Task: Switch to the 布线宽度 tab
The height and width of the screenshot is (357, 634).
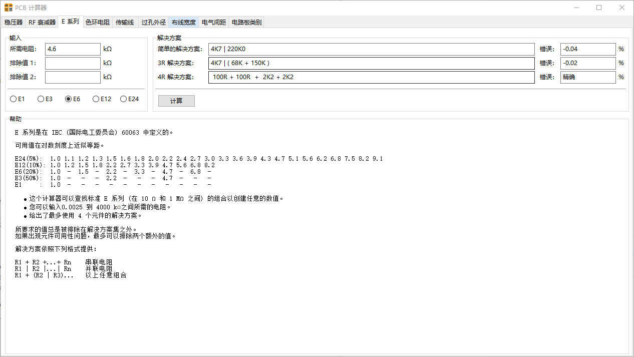Action: 184,23
